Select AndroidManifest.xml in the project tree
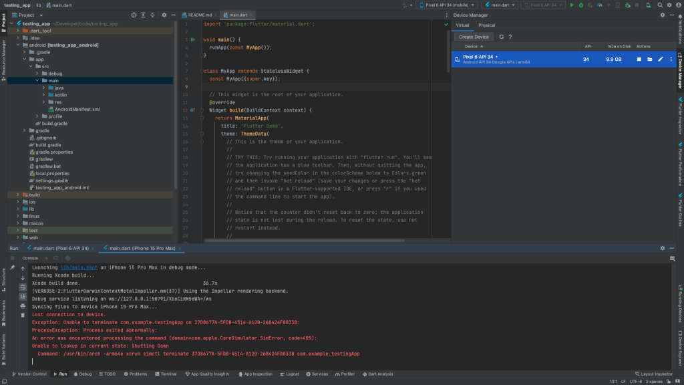The height and width of the screenshot is (385, 684). pyautogui.click(x=77, y=109)
